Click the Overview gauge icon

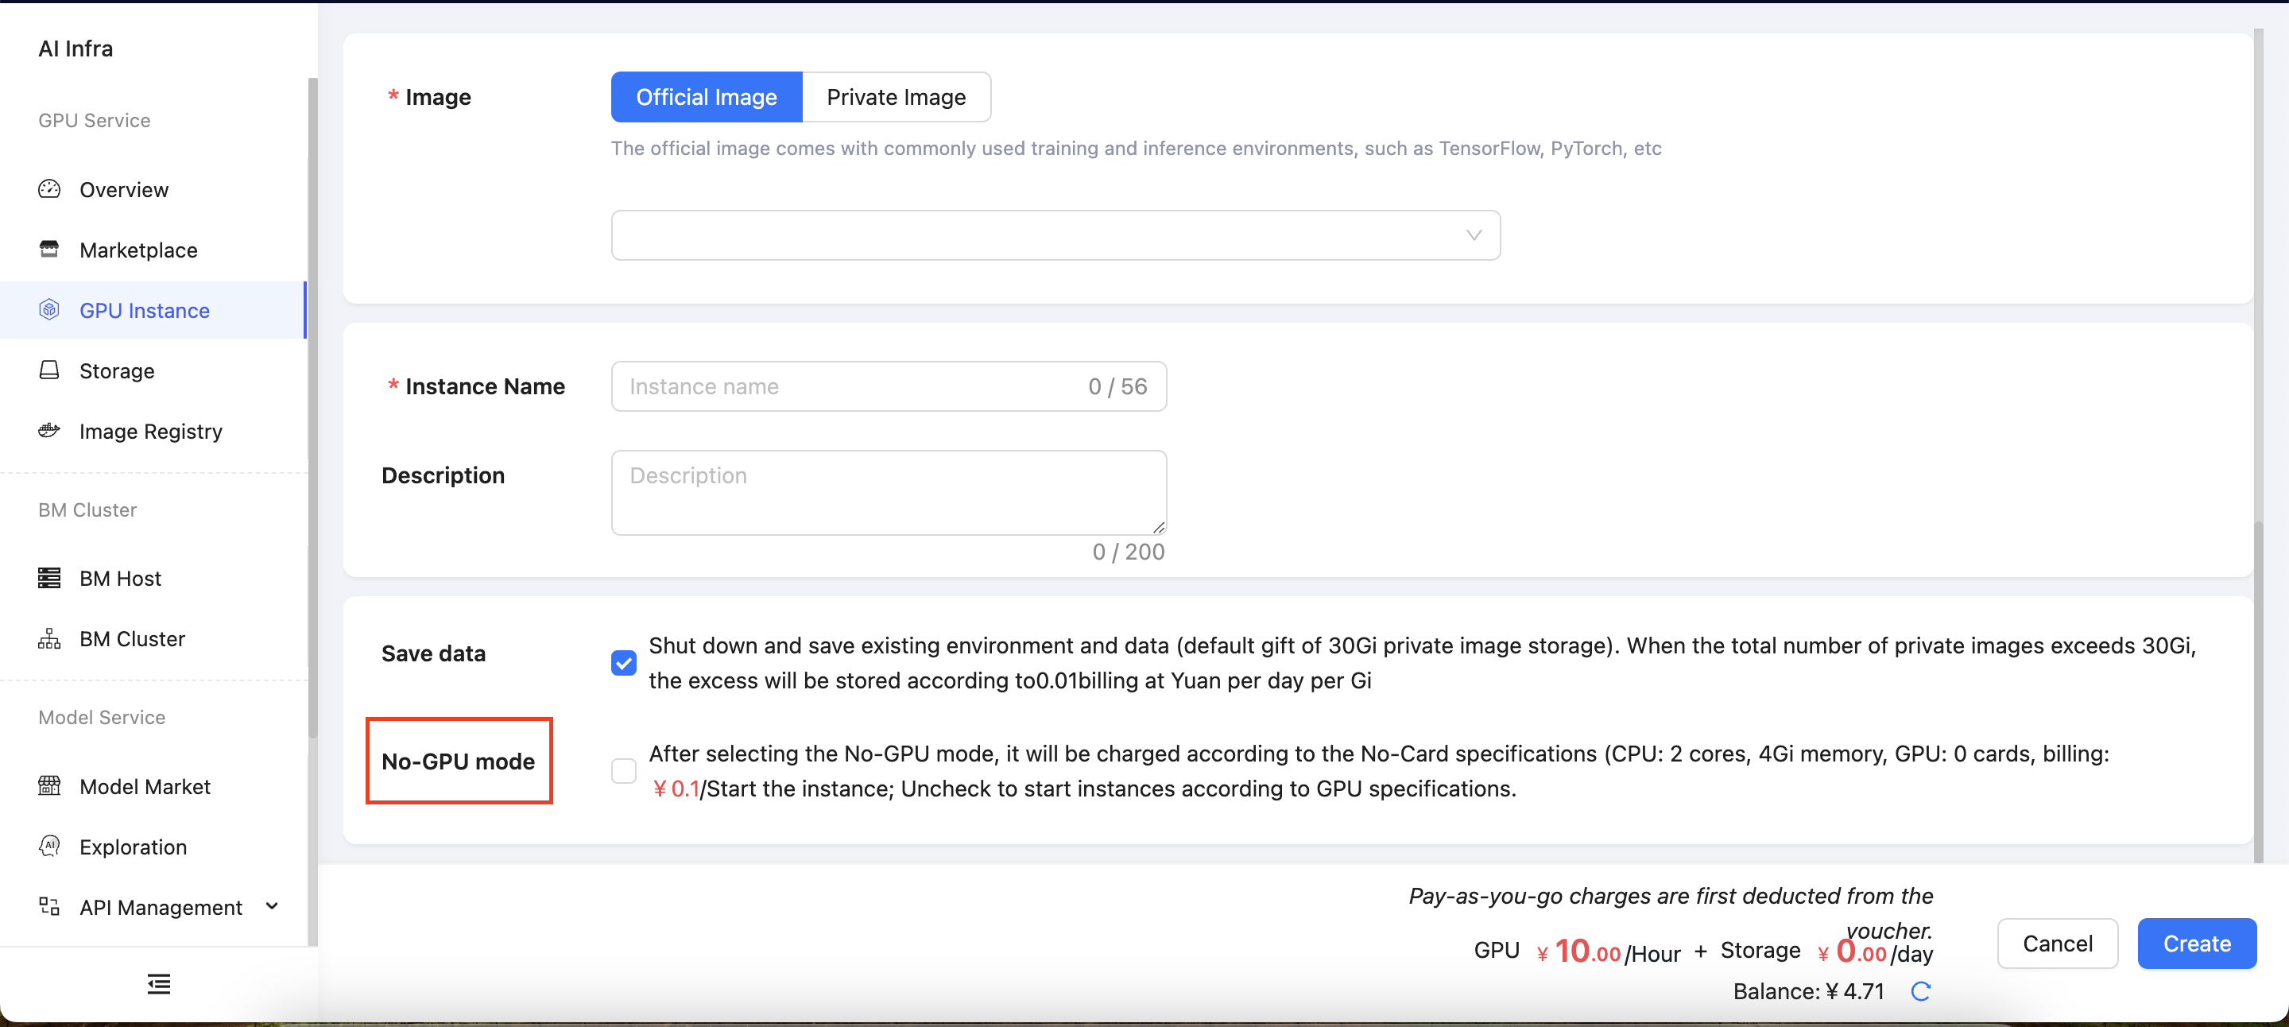(48, 189)
